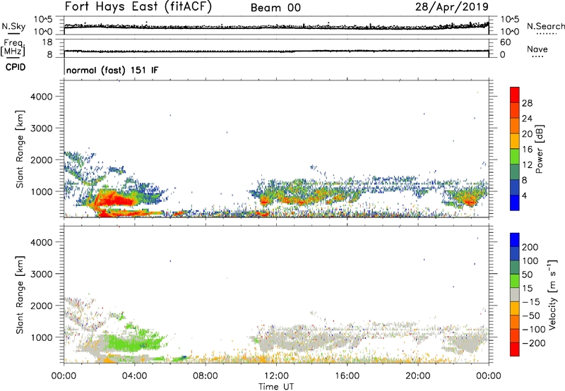Click the date "28/Apr/2019"

(452, 7)
